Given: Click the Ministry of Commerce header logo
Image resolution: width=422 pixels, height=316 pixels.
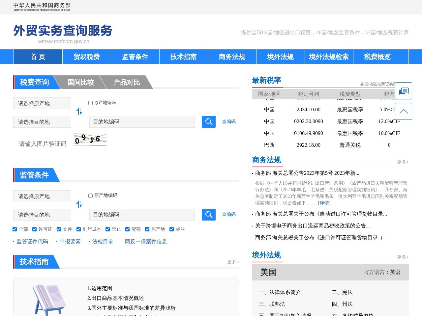Looking at the screenshot, I should pos(42,7).
